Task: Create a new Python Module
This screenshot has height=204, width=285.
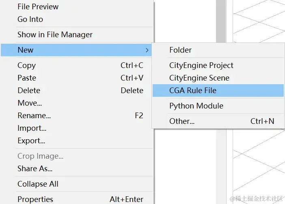Action: 196,106
